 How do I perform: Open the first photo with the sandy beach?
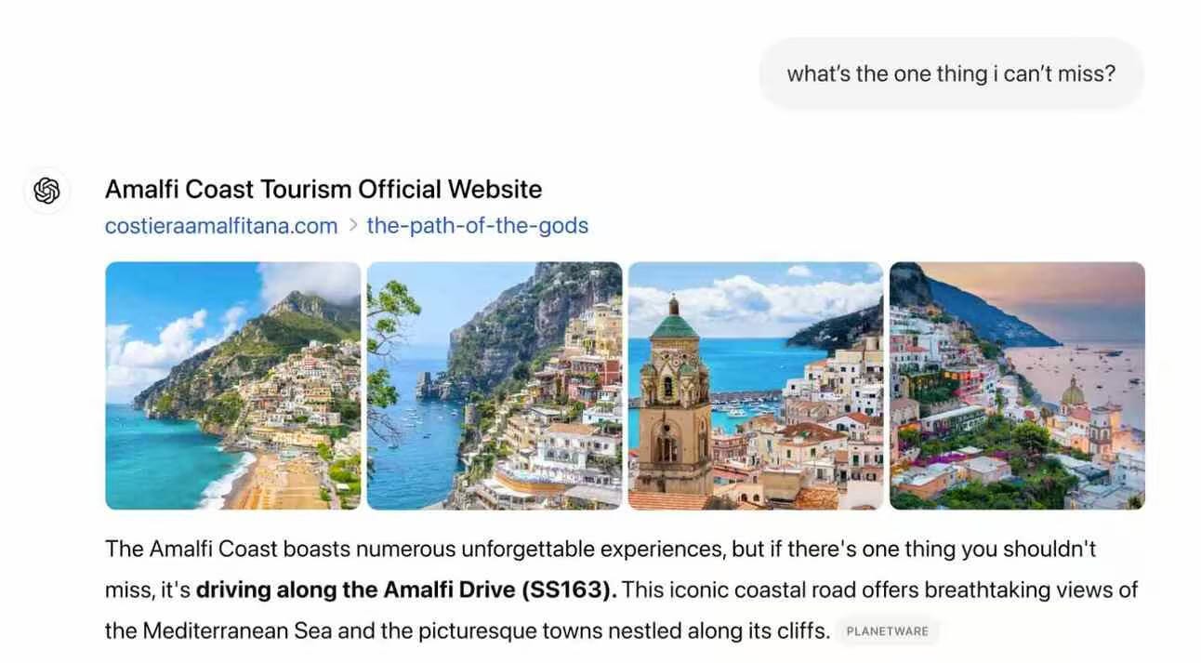(x=233, y=386)
